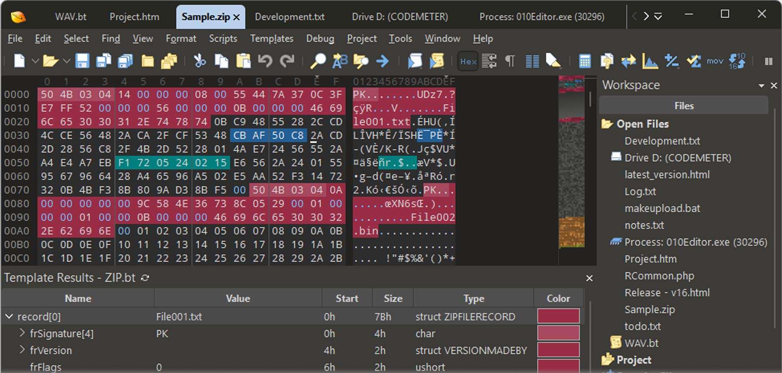The width and height of the screenshot is (782, 373).
Task: Expand the frSignature[4] row
Action: pos(22,333)
